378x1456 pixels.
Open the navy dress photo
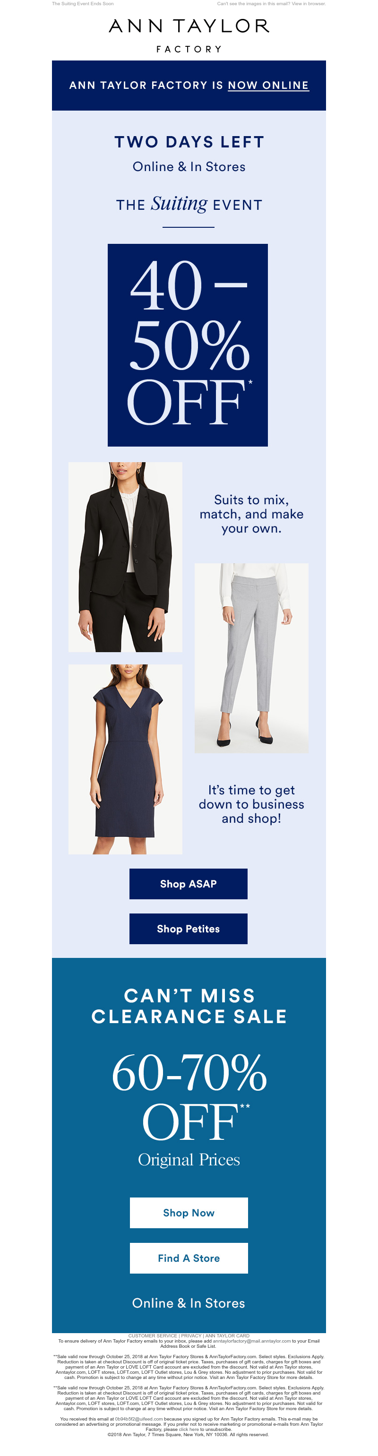tap(125, 759)
